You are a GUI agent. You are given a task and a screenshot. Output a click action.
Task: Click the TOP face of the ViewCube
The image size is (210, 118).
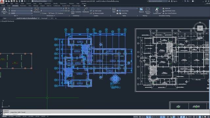coord(200,28)
